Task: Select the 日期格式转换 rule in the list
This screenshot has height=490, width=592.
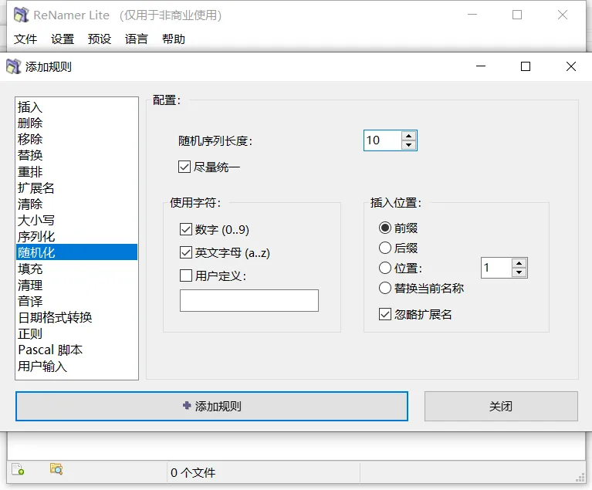Action: click(x=76, y=317)
